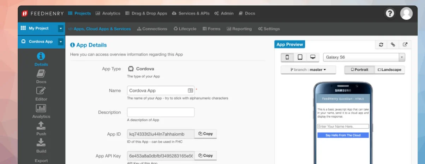
Task: Click the contact card icon in Name field
Action: (191, 90)
